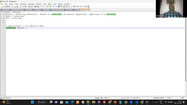The width and height of the screenshot is (187, 105).
Task: Click the Cut scissors icon
Action: [20, 6]
